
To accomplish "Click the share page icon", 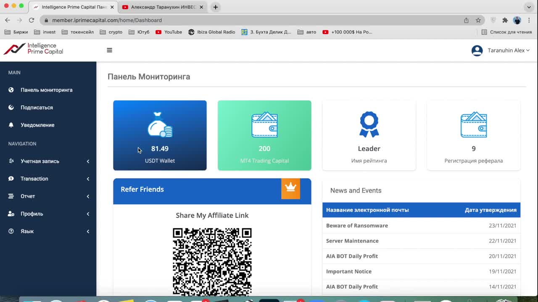I will [x=466, y=20].
